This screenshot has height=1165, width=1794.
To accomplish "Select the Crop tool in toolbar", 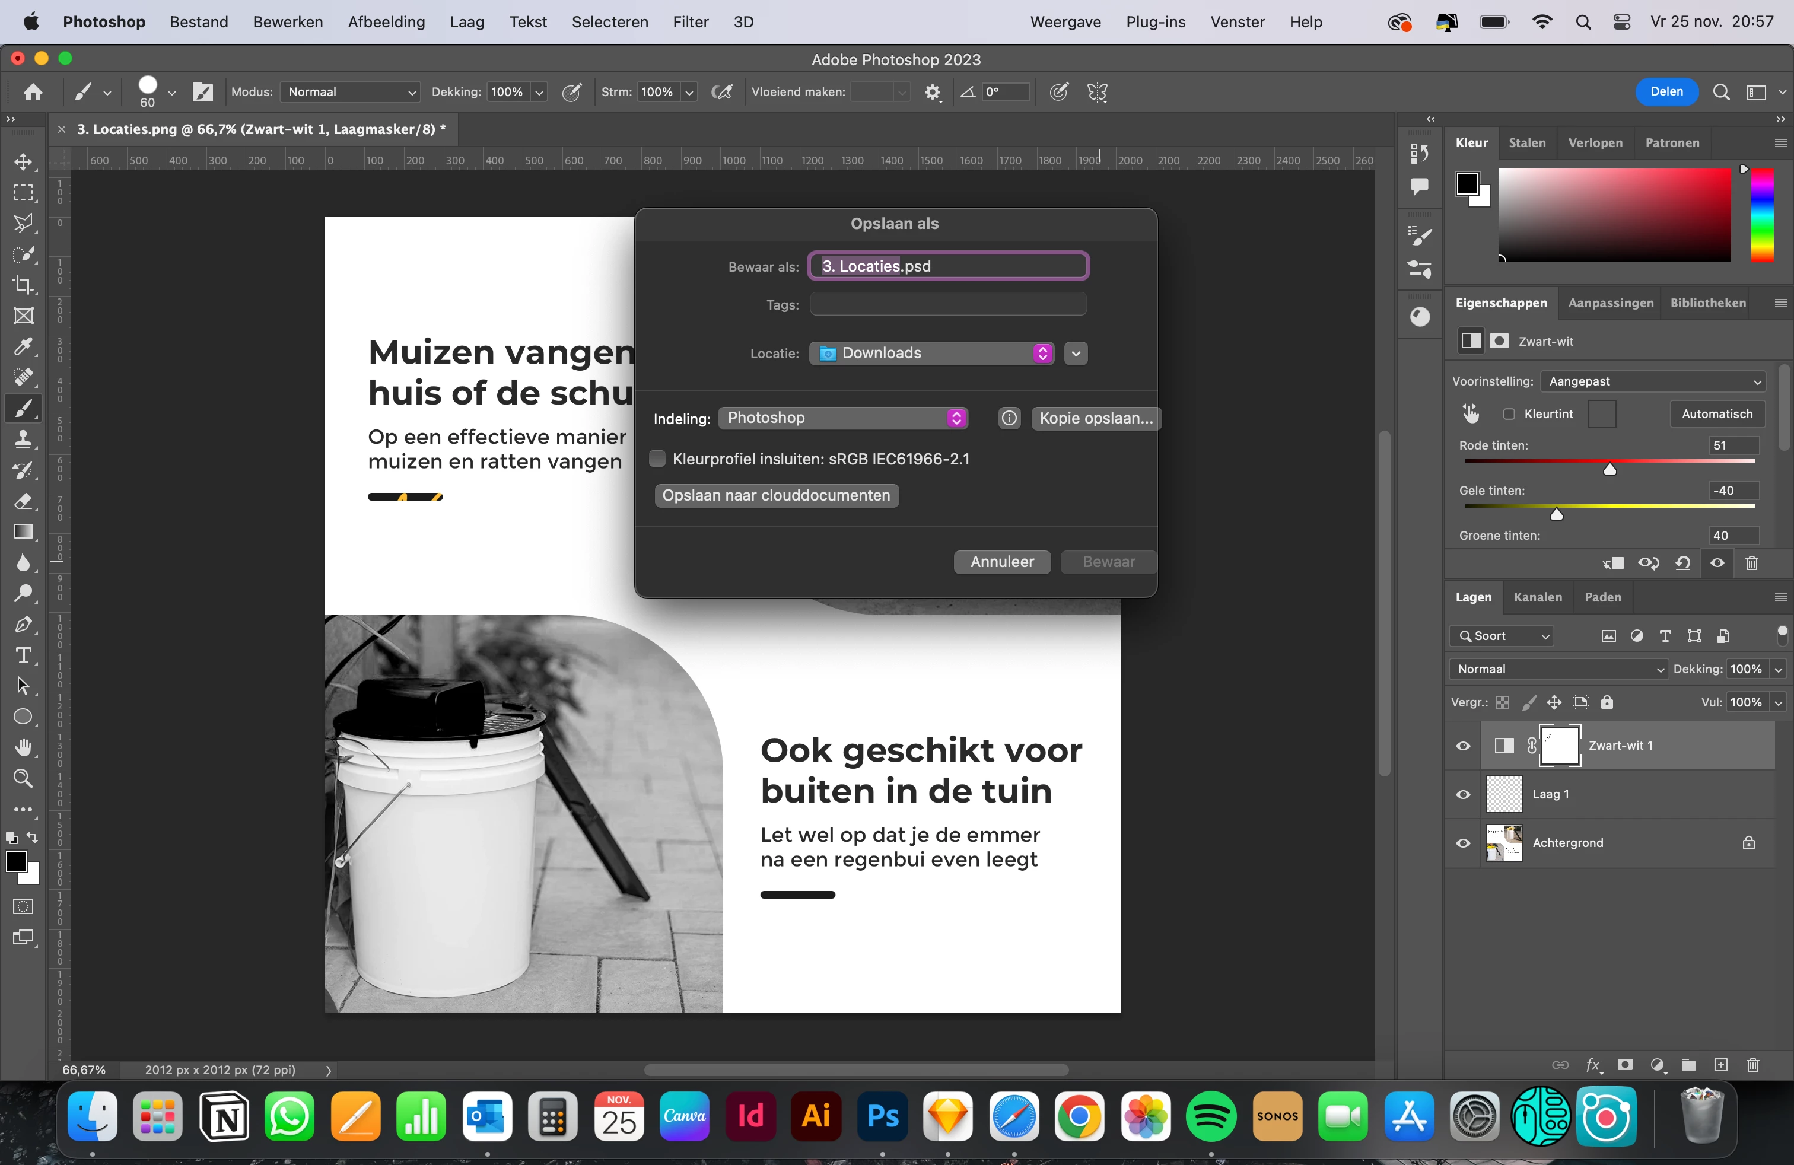I will (23, 285).
